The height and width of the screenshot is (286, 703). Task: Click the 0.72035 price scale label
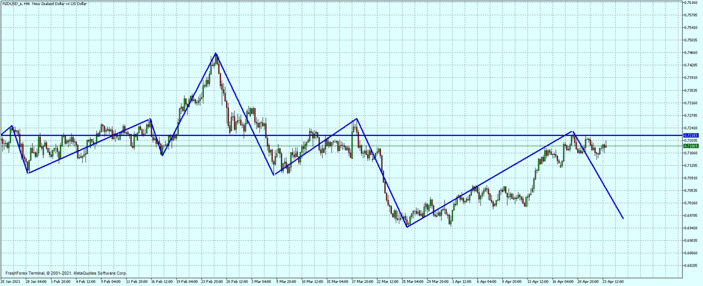[691, 140]
